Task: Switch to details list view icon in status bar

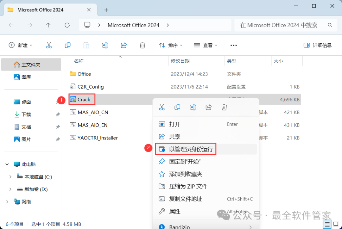Action: point(327,224)
